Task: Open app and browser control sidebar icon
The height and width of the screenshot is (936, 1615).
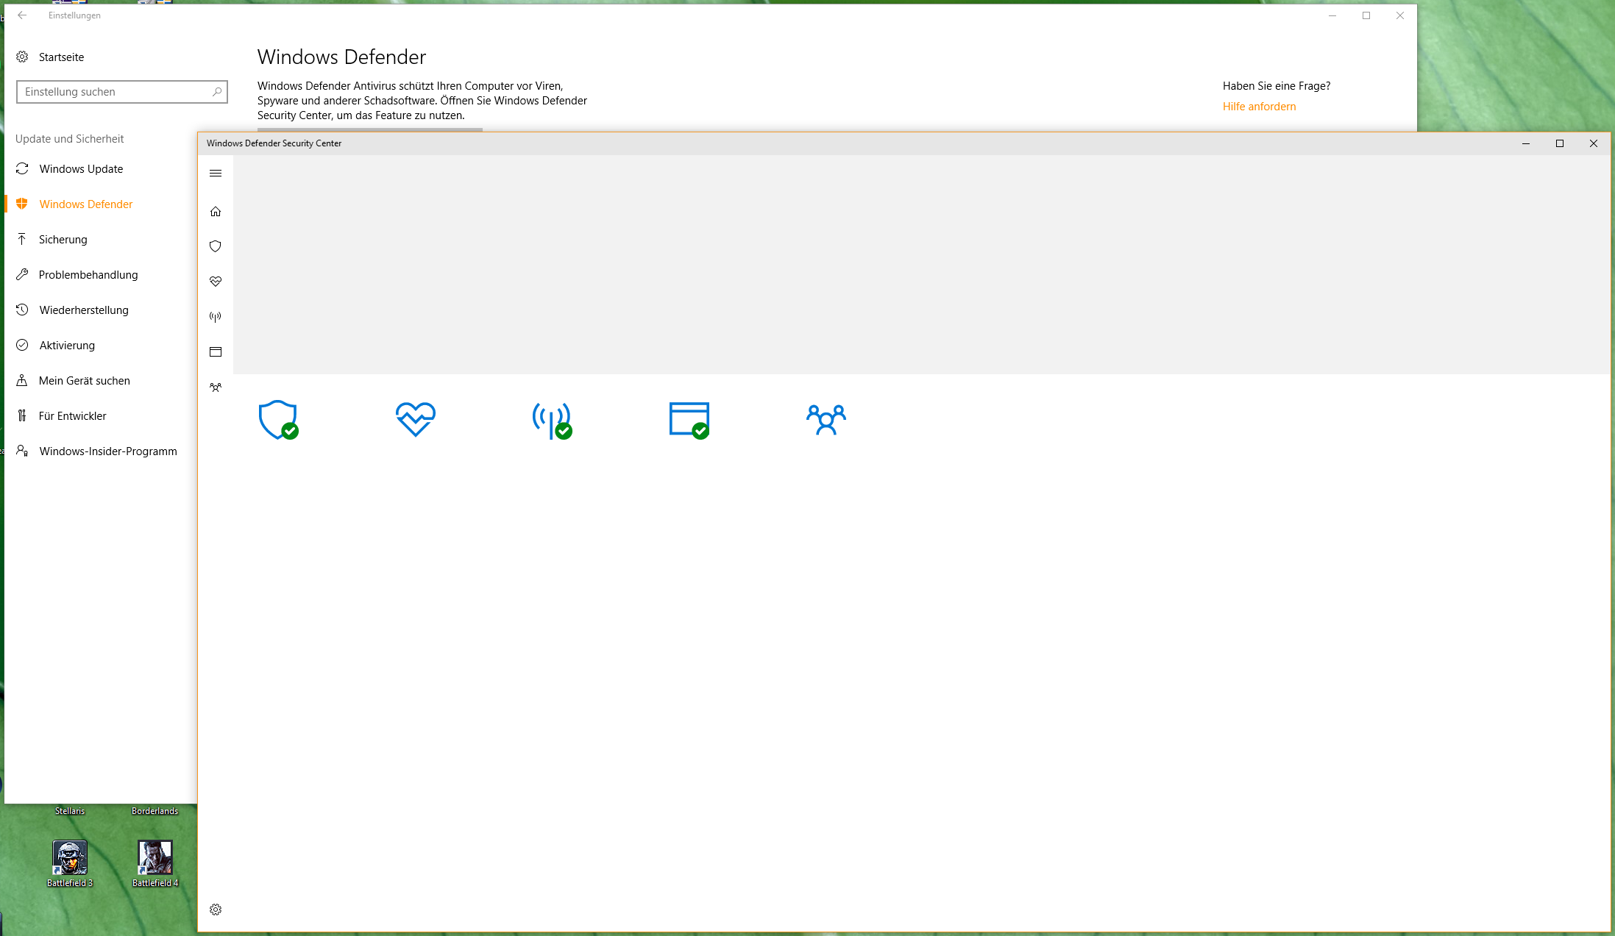Action: coord(216,352)
